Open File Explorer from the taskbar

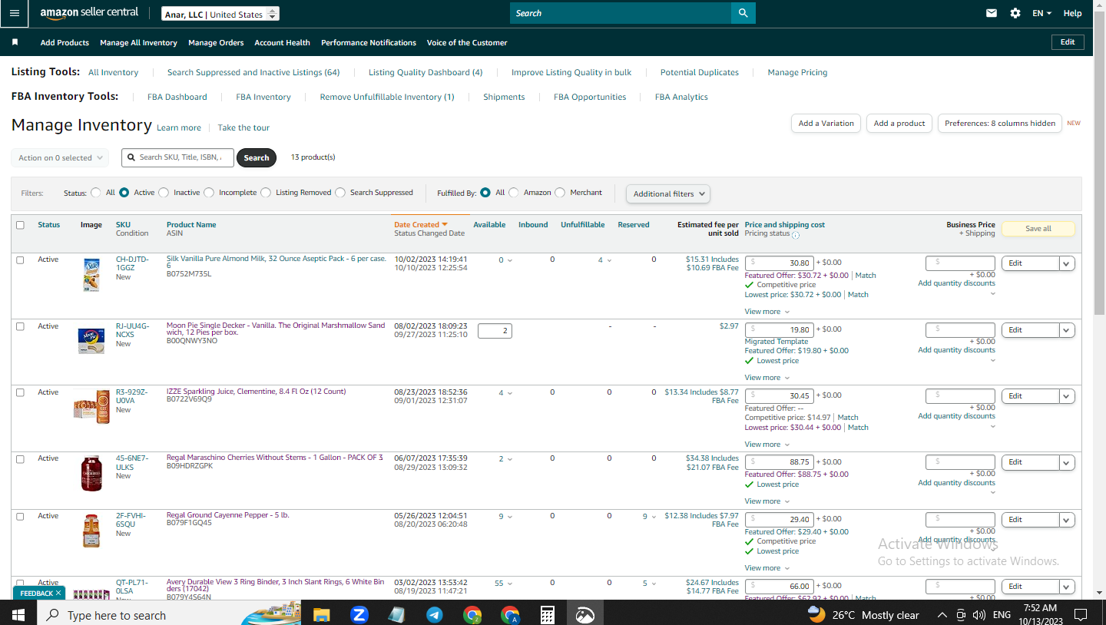pyautogui.click(x=321, y=615)
